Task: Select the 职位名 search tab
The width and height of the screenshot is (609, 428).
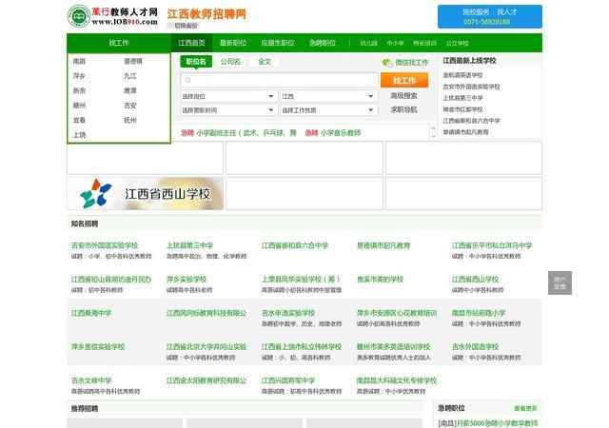Action: (x=196, y=62)
